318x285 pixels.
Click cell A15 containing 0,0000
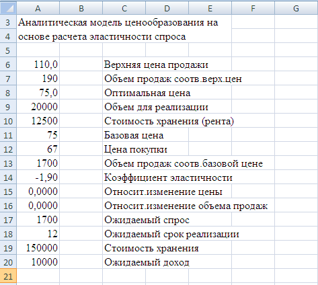[x=38, y=192]
